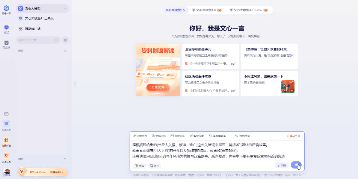
Task: Open 智能体广场 agent plaza
Action: tap(42, 29)
